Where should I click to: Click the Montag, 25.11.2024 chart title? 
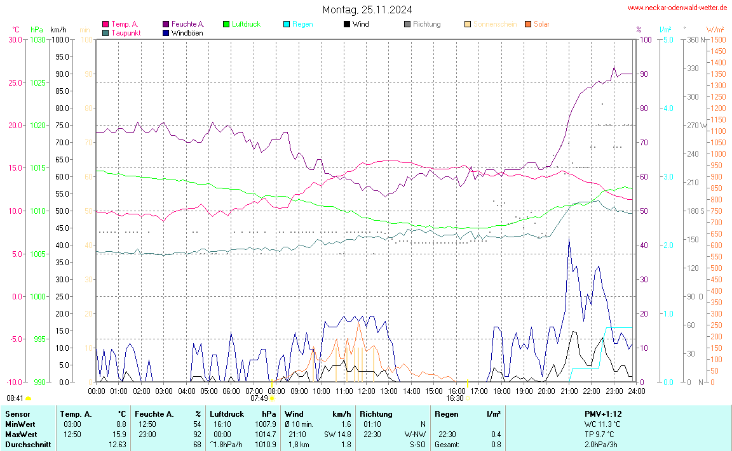[x=367, y=10]
